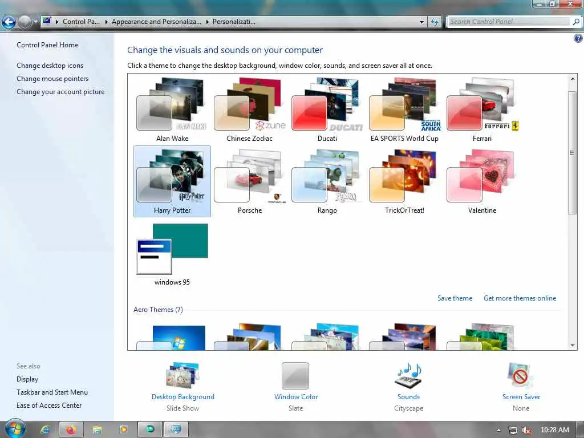Expand arrow before Control Pa... breadcrumb
Viewport: 584px width, 438px height.
pos(57,22)
